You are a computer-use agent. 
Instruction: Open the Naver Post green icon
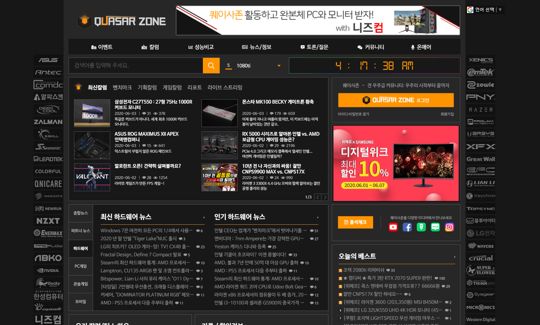pos(421,227)
